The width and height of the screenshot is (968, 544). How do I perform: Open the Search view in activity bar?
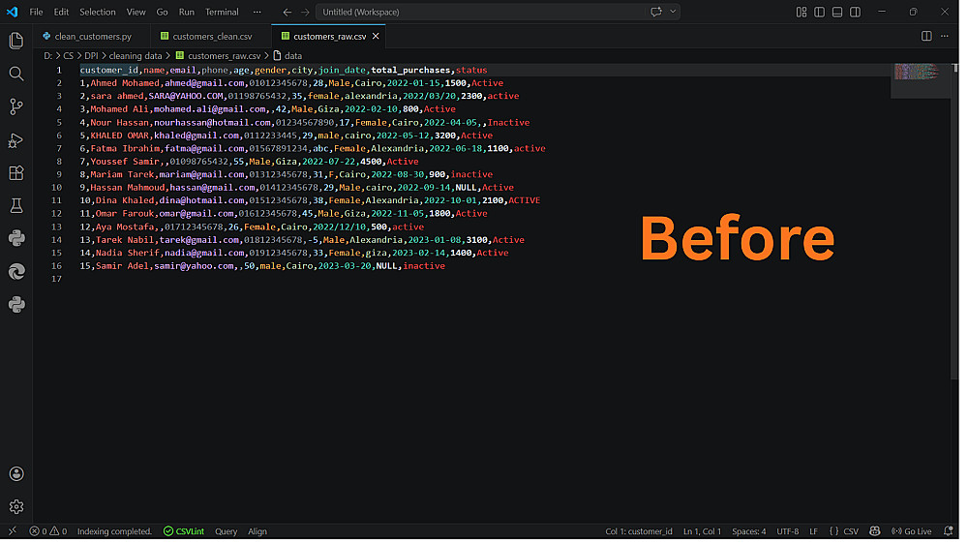point(16,75)
